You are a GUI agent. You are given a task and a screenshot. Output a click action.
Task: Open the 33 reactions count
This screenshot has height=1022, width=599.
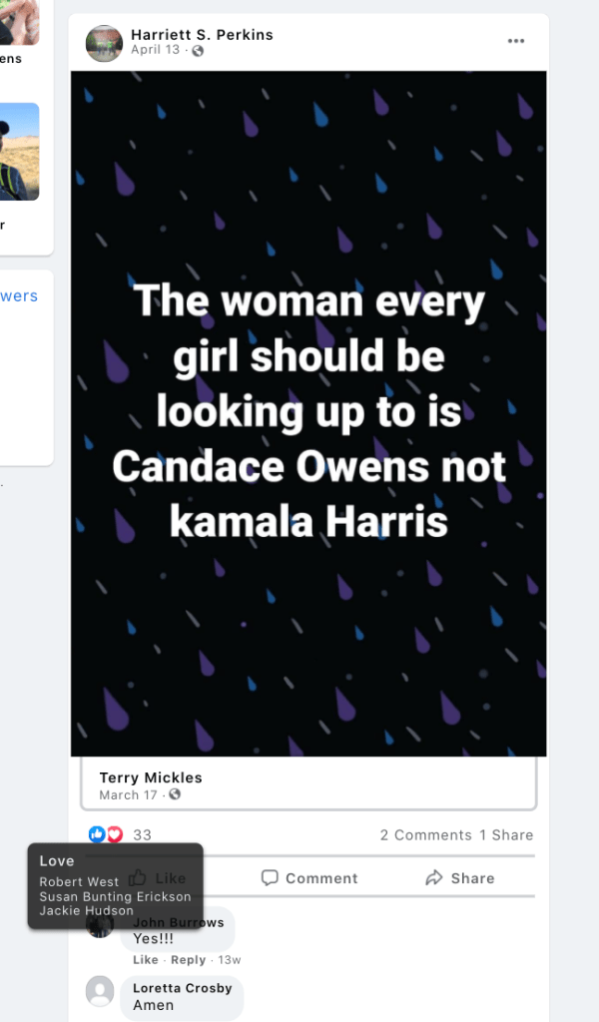(142, 835)
